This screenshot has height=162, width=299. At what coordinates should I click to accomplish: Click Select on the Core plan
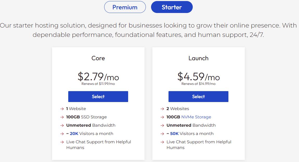pyautogui.click(x=98, y=96)
